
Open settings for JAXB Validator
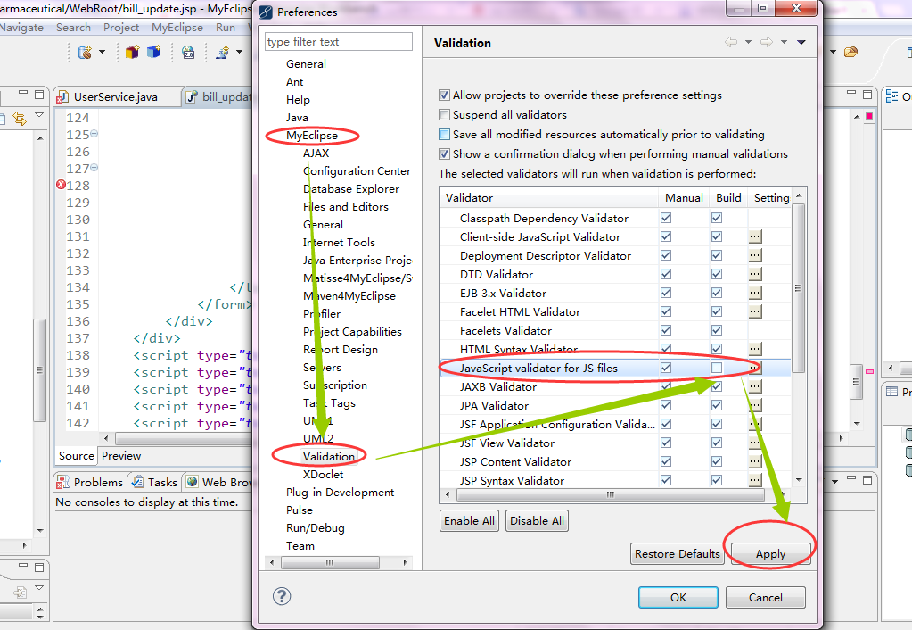pos(755,386)
